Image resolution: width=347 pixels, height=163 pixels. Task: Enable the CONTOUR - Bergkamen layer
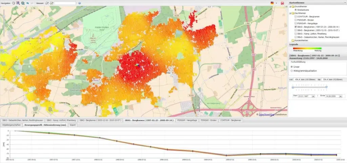point(296,16)
